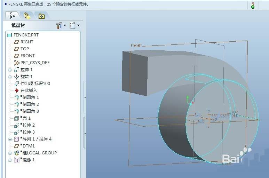This screenshot has height=178, width=269.
Task: Click the RIGHT plane icon
Action: (x=16, y=42)
